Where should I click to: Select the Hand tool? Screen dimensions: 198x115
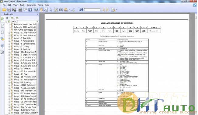41,10
